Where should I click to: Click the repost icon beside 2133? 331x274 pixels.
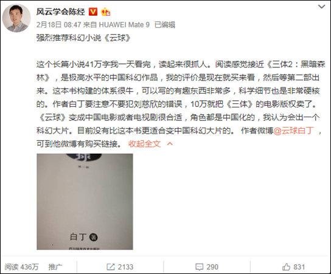tap(110, 267)
